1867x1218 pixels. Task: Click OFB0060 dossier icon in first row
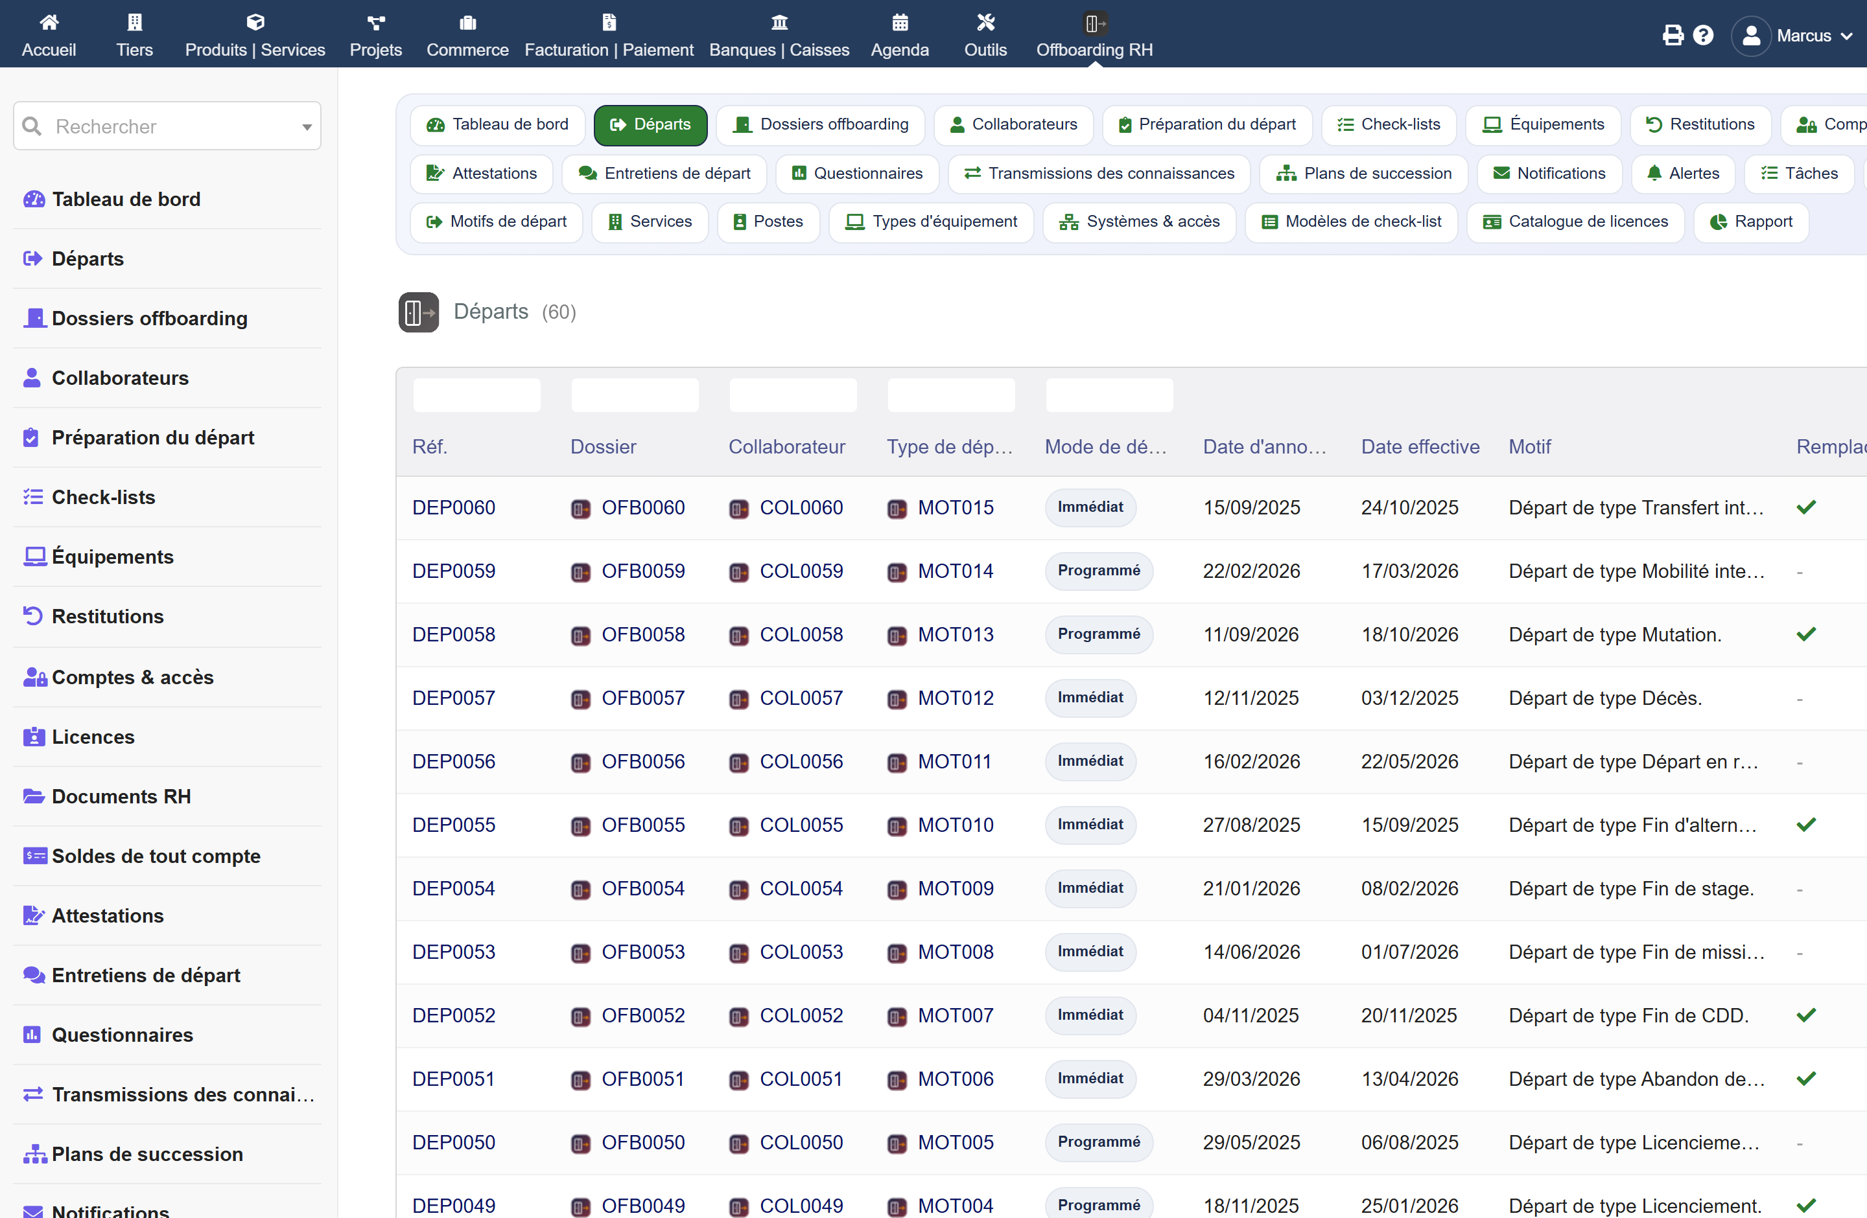tap(580, 509)
